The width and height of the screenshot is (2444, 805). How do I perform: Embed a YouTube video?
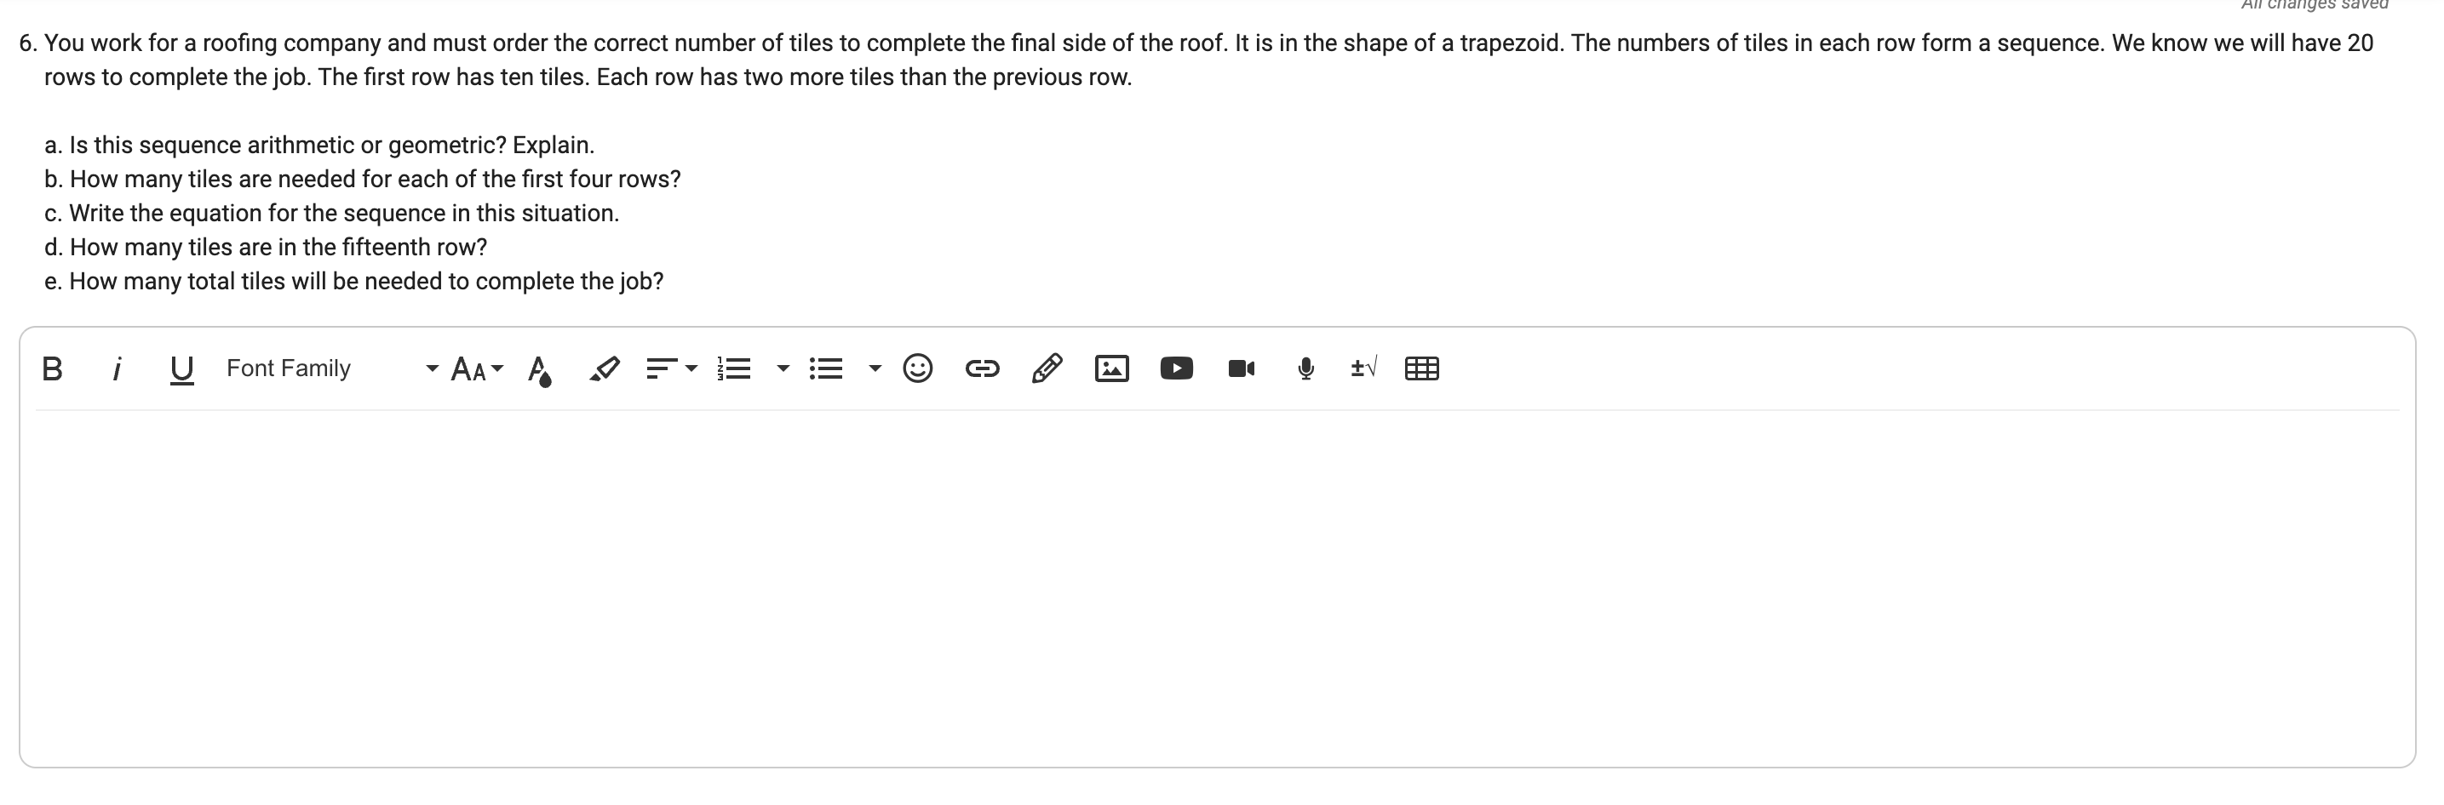click(1177, 368)
